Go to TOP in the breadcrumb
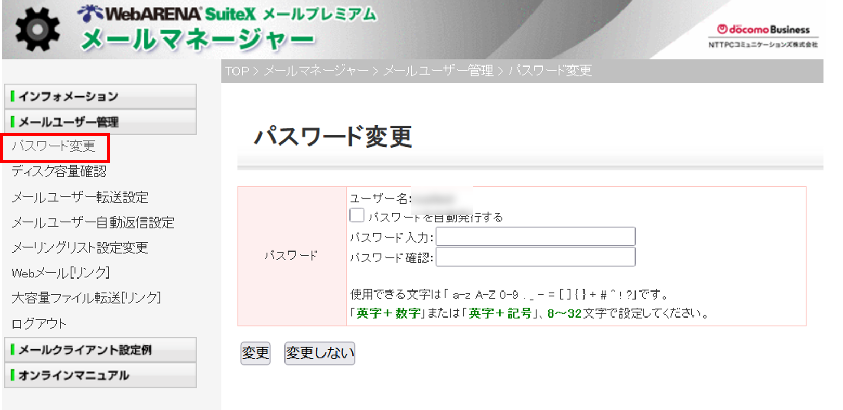 pyautogui.click(x=237, y=71)
